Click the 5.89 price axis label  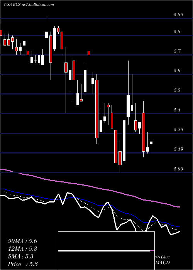coord(178,15)
